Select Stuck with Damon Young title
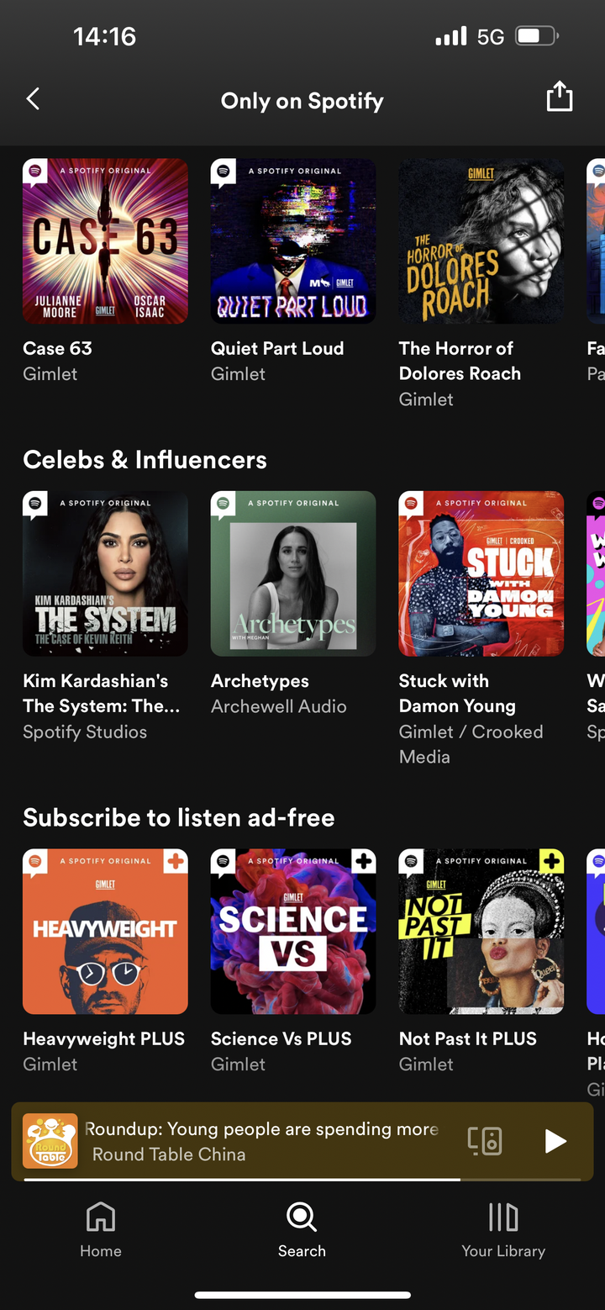The height and width of the screenshot is (1310, 605). tap(457, 694)
